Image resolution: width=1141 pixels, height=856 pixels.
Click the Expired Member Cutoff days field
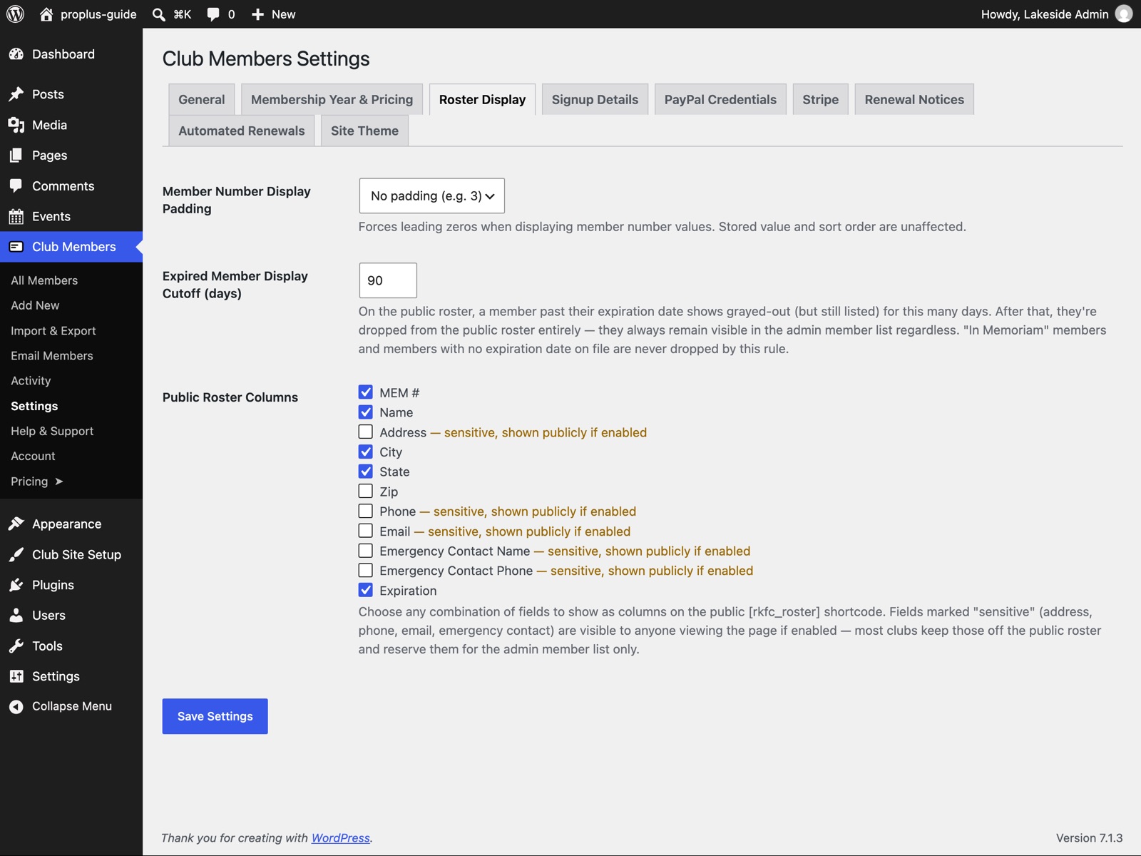(x=388, y=280)
